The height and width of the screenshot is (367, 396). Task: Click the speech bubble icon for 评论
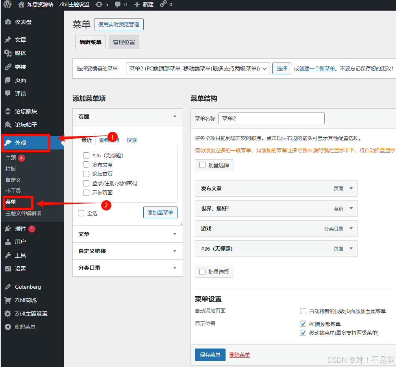pyautogui.click(x=8, y=94)
